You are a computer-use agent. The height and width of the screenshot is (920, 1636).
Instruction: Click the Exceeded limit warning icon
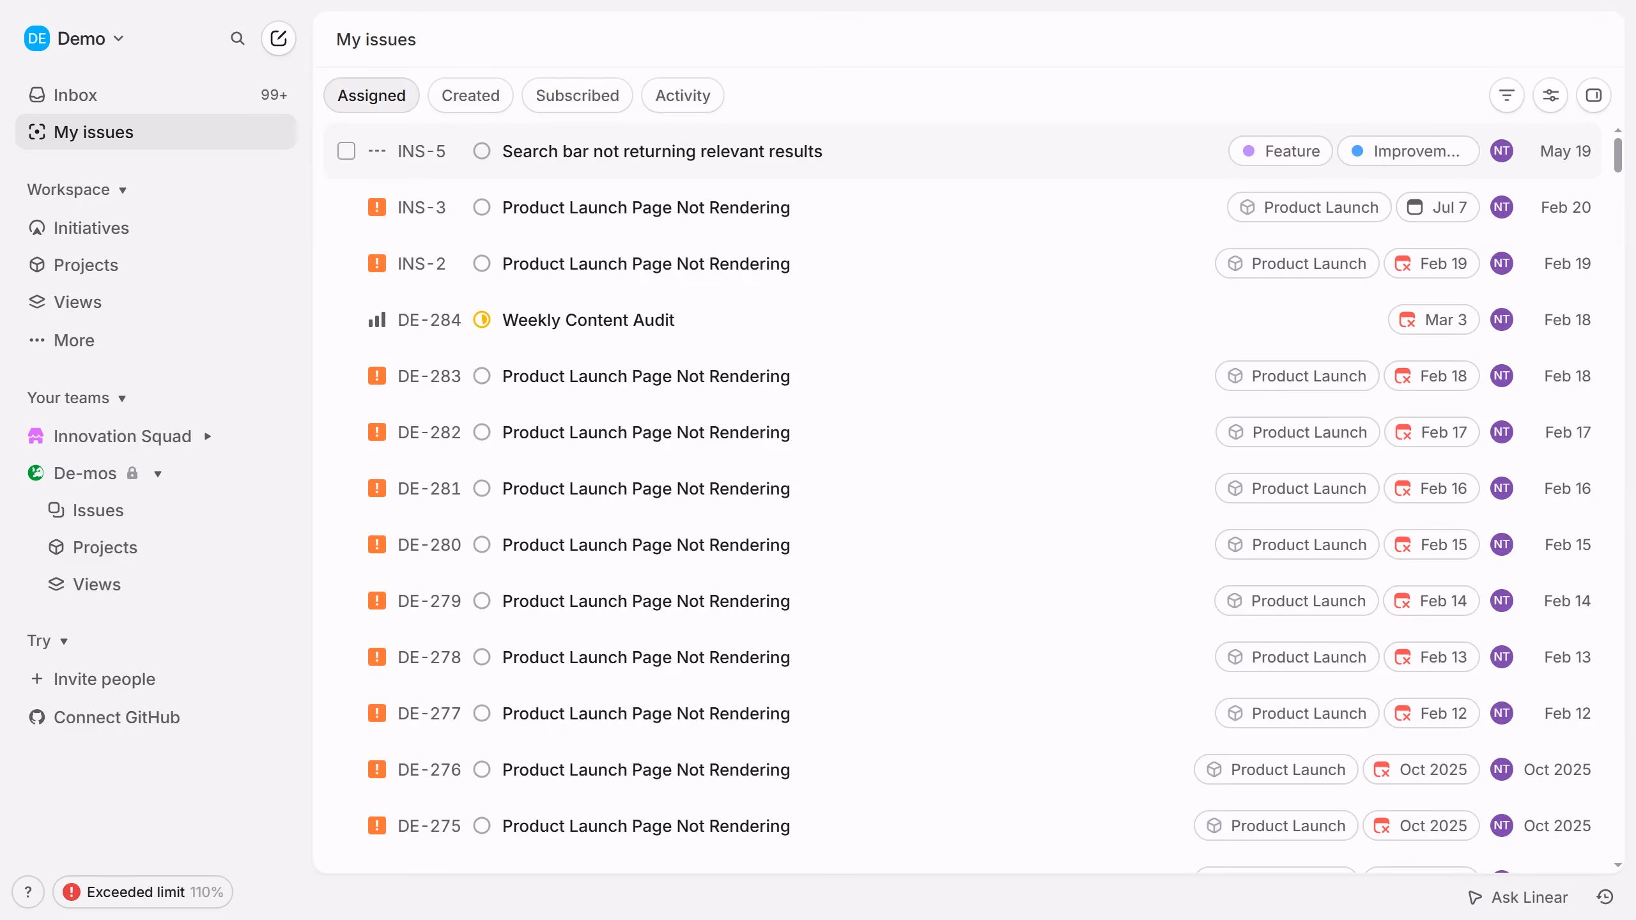coord(72,892)
